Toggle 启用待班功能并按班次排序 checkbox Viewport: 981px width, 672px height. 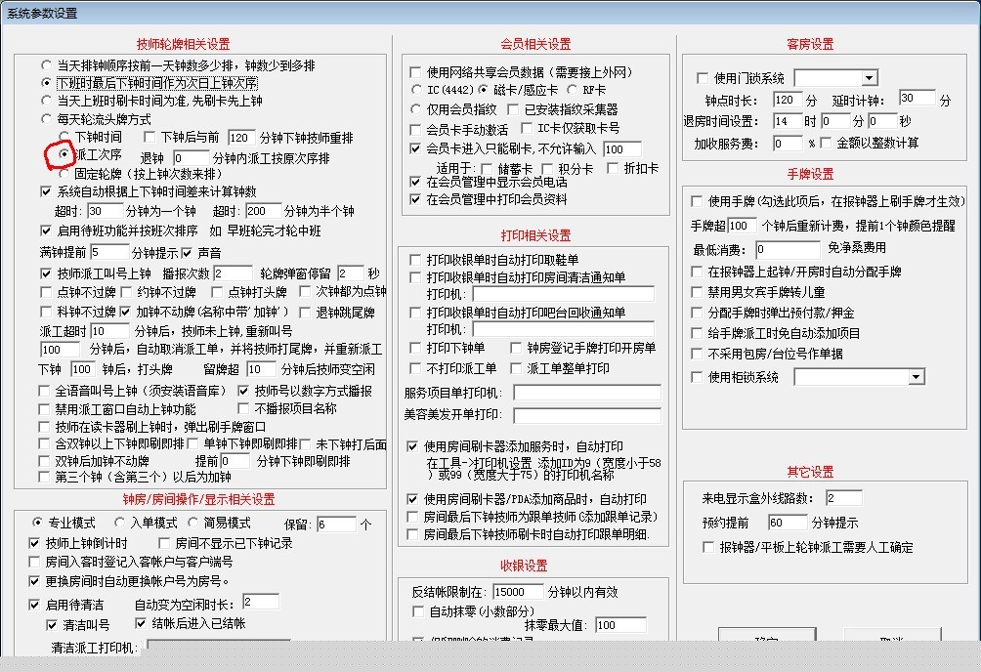click(x=46, y=231)
